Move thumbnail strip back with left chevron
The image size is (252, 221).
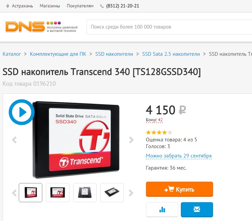[x=14, y=193]
